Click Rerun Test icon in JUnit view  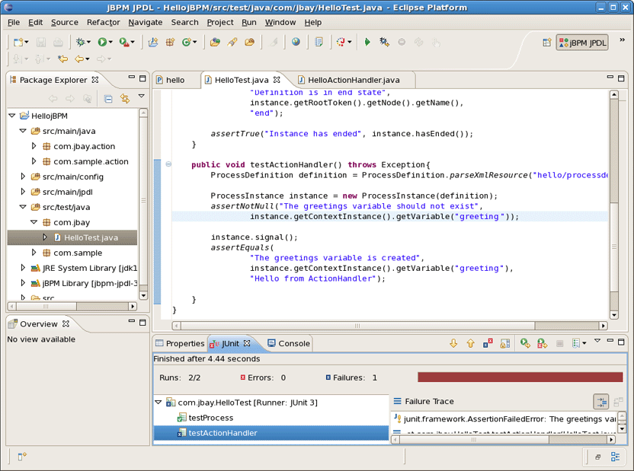[525, 343]
